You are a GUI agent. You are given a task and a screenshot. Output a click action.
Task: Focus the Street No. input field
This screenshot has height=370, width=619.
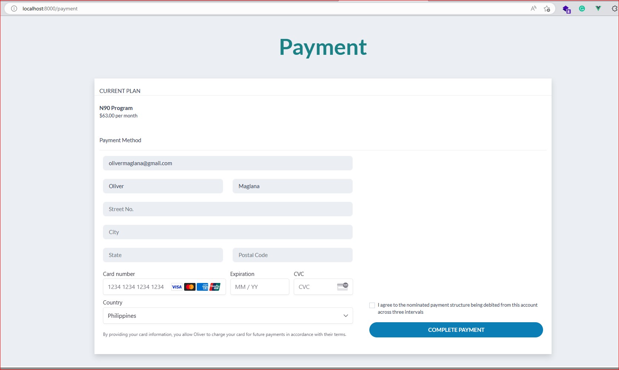(227, 209)
